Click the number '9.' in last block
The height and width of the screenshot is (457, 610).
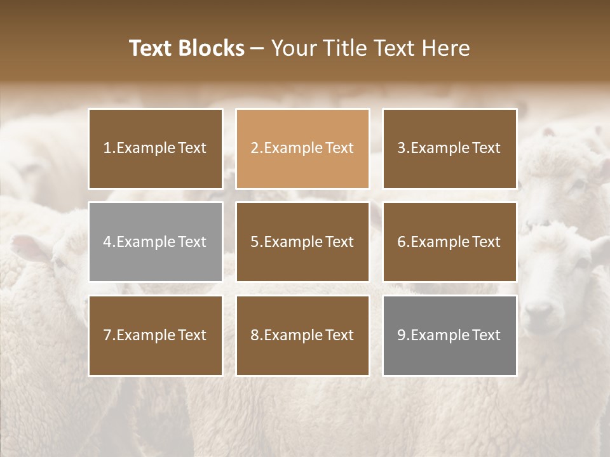click(x=404, y=335)
